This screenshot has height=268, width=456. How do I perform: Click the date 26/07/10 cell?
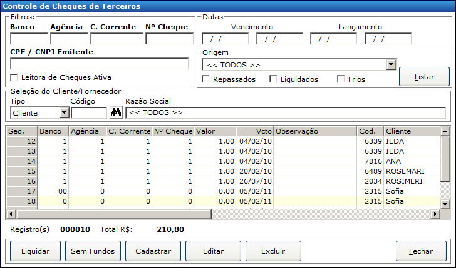pos(256,181)
